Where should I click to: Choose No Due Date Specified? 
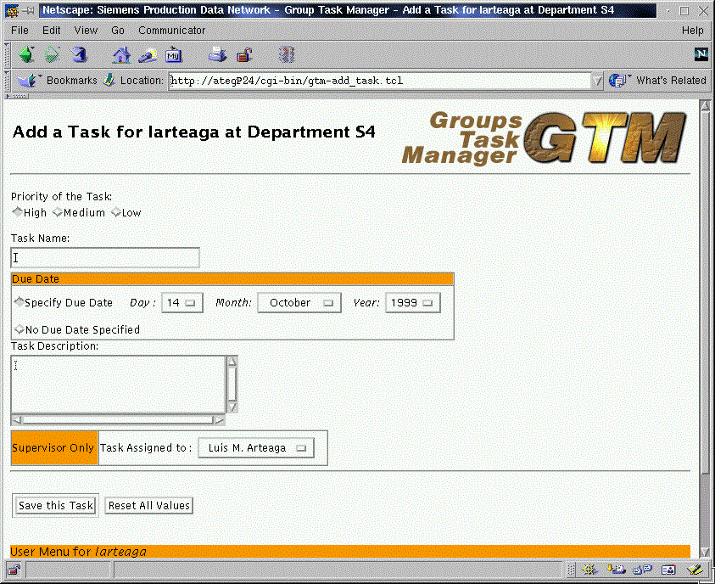pos(20,329)
